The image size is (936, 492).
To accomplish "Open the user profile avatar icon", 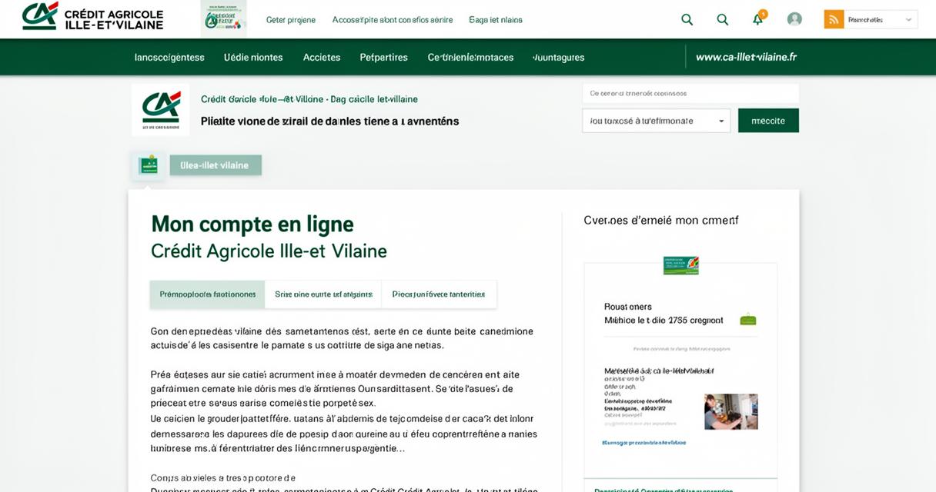I will (x=794, y=19).
